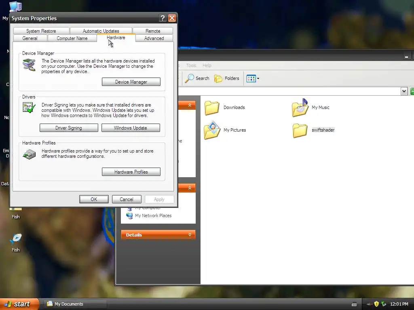The height and width of the screenshot is (310, 414).
Task: Switch to the Computer Name tab
Action: [72, 38]
